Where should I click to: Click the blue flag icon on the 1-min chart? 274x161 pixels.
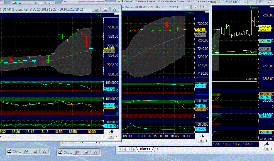(112, 131)
